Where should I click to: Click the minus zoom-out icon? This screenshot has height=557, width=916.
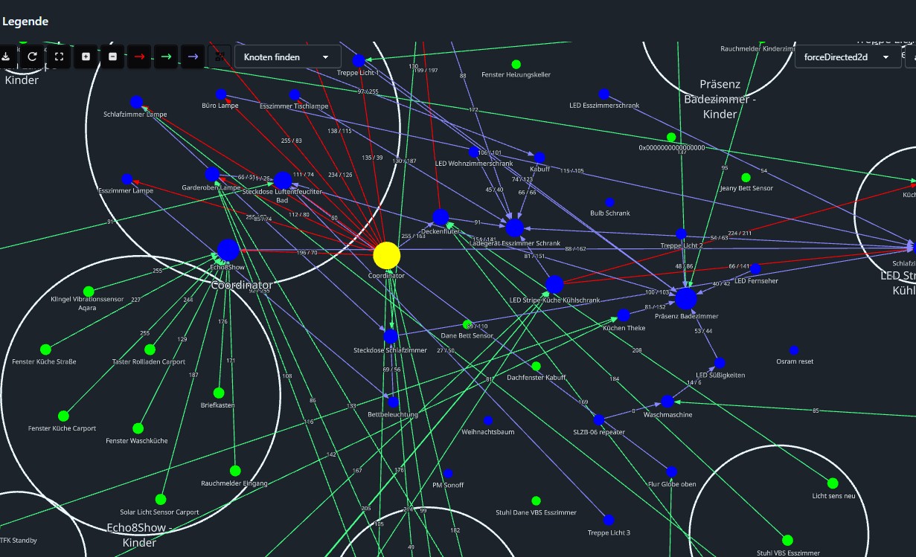tap(113, 57)
